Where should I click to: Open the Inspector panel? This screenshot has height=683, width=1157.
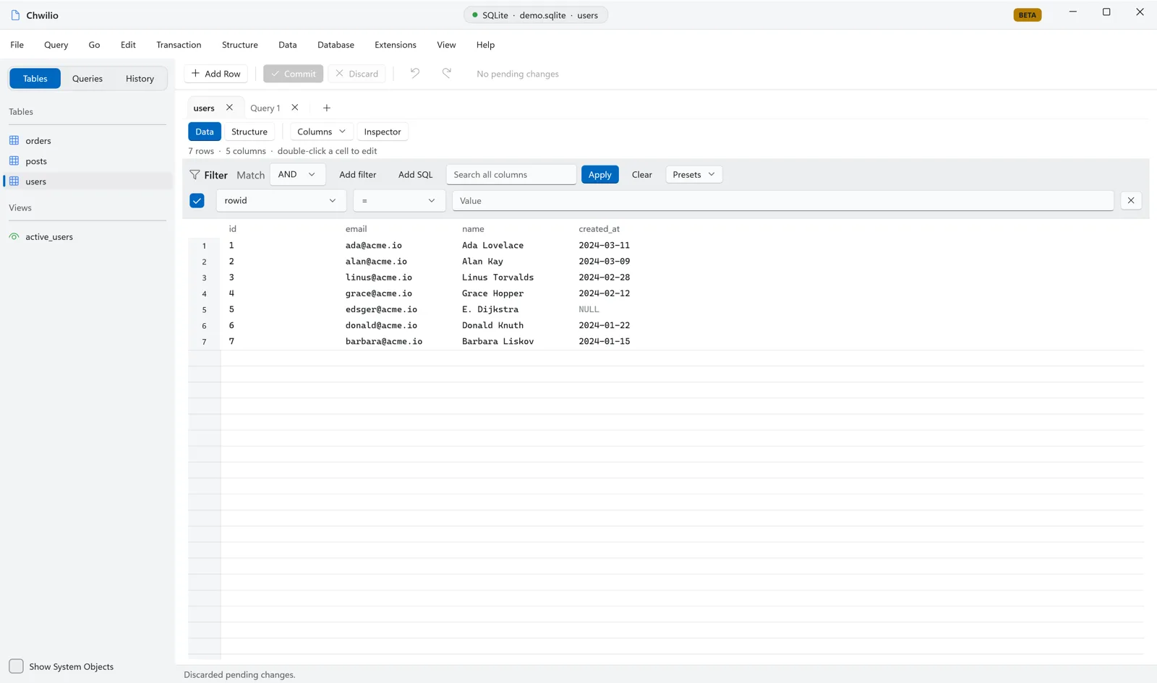(383, 132)
